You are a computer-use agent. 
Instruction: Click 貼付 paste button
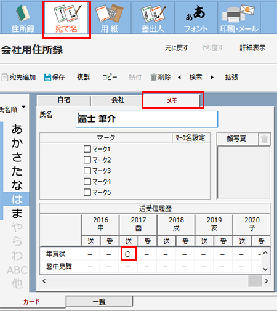coord(135,78)
